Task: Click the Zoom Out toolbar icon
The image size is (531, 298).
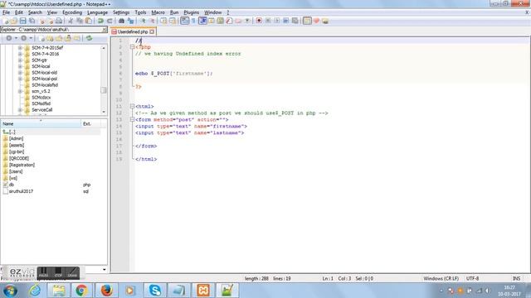Action: (152, 21)
